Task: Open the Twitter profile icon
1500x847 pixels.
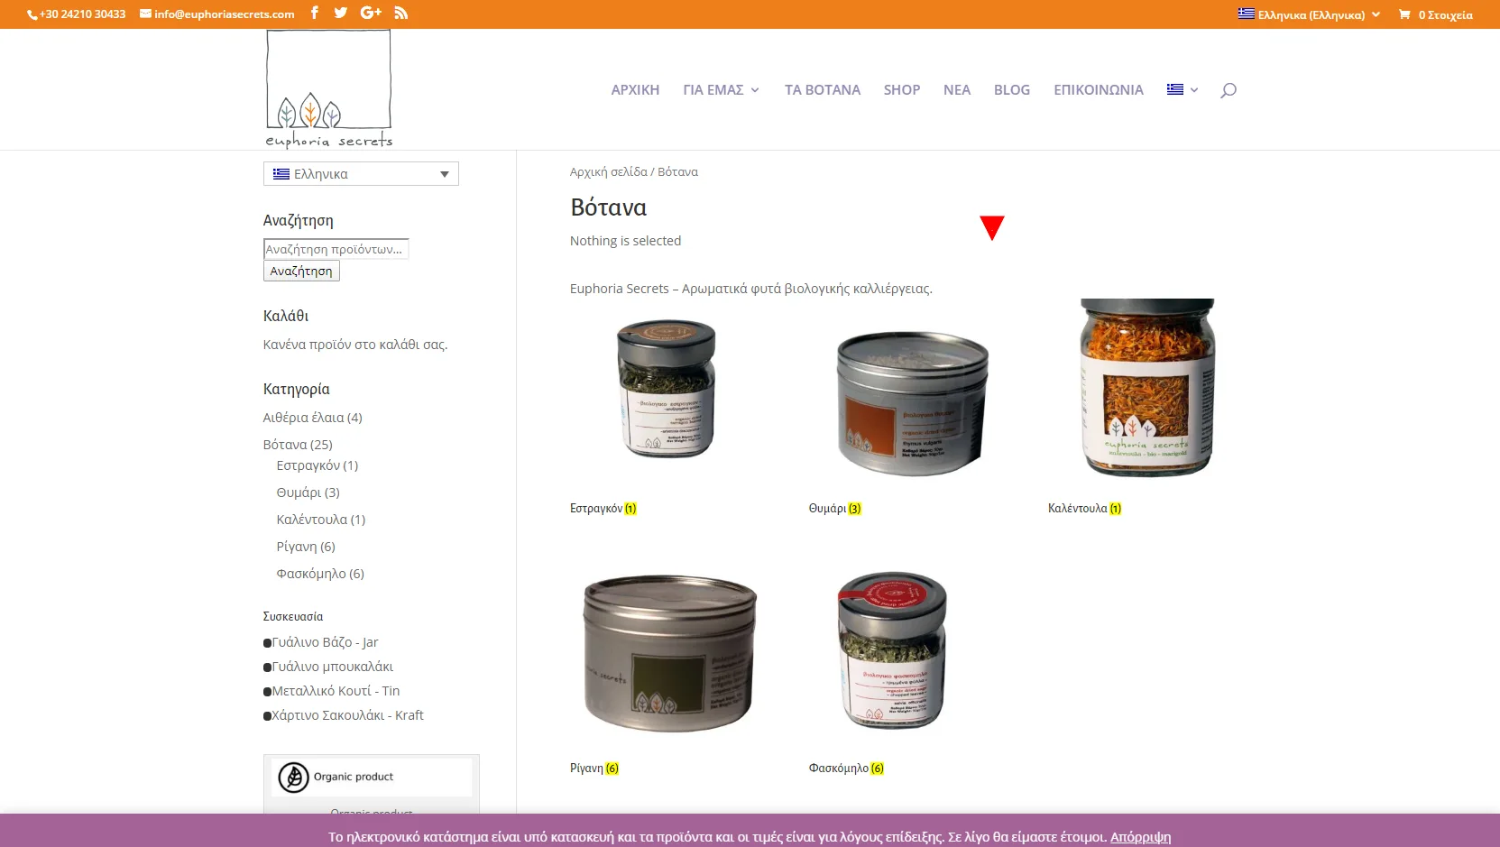Action: click(x=340, y=13)
